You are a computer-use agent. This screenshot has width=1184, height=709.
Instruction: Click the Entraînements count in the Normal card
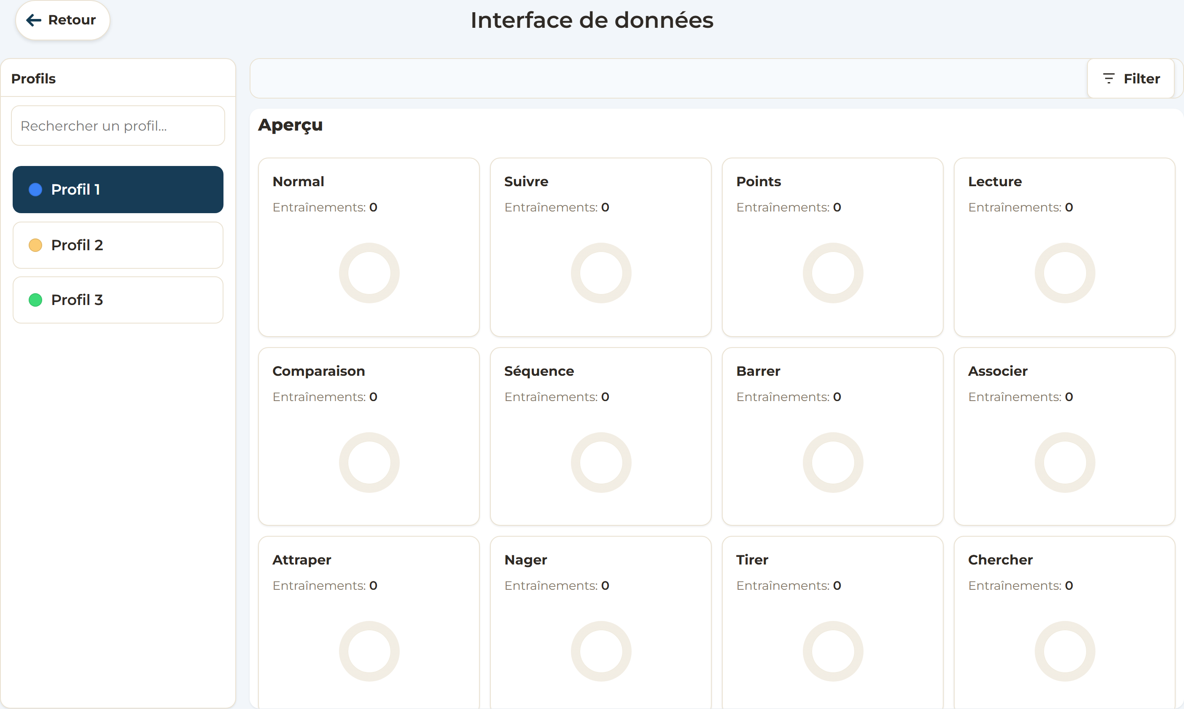[325, 207]
